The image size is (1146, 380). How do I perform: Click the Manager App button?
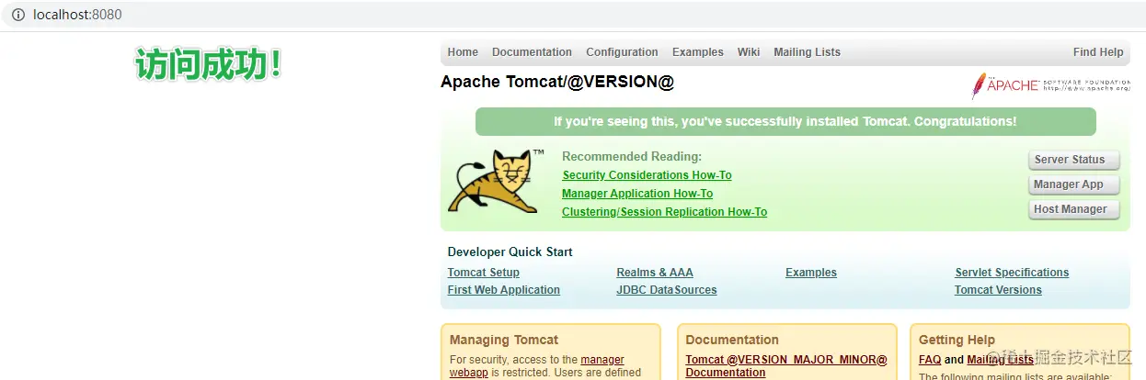tap(1073, 184)
